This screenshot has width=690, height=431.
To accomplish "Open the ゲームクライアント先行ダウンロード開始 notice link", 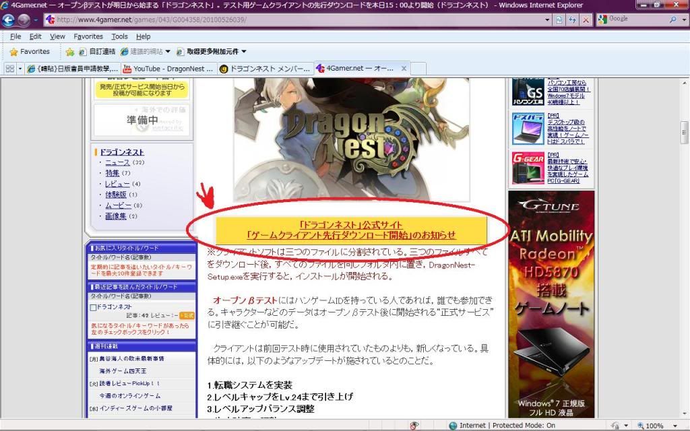I will click(x=350, y=235).
